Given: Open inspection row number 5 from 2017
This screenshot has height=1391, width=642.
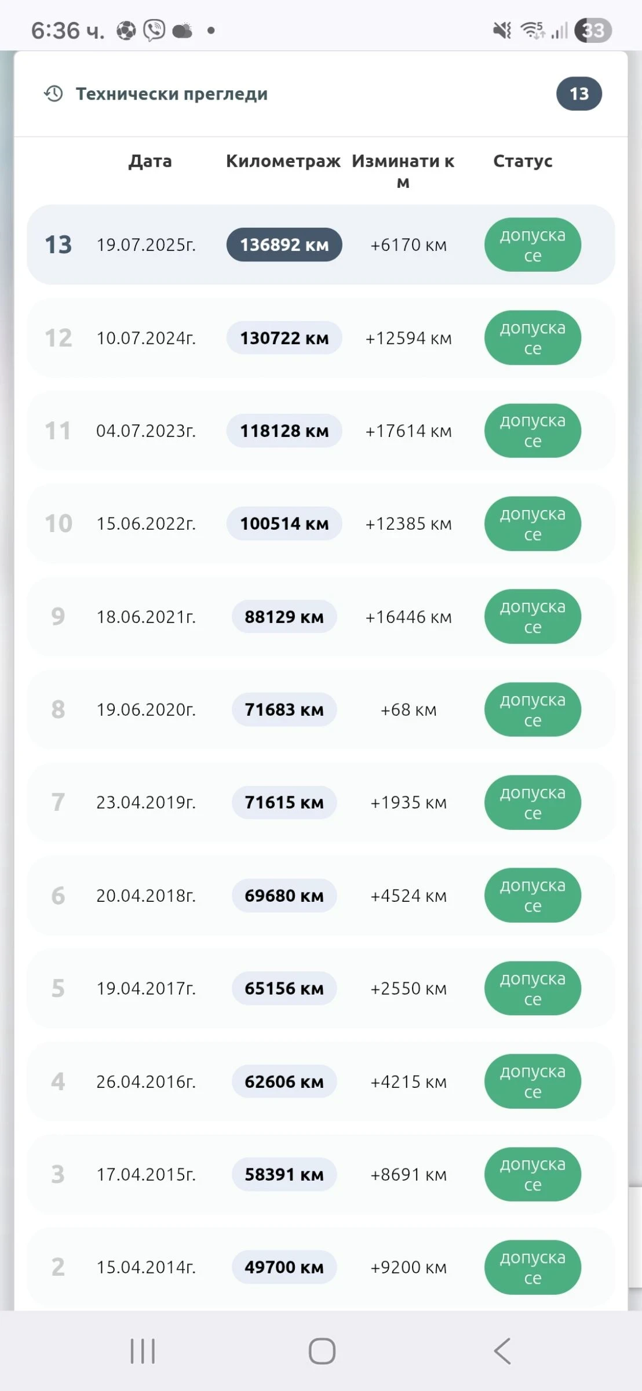Looking at the screenshot, I should click(146, 988).
